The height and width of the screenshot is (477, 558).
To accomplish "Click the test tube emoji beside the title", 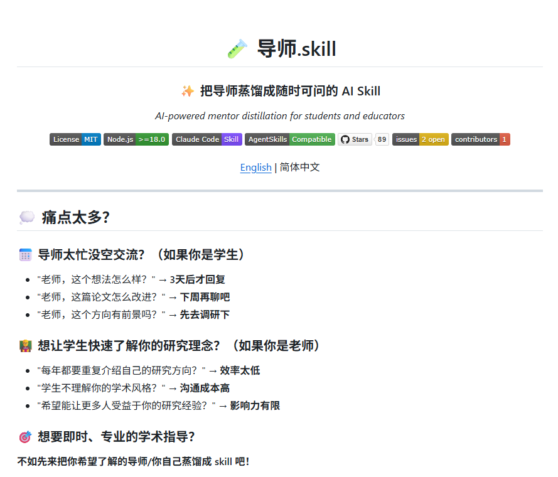I will point(237,49).
